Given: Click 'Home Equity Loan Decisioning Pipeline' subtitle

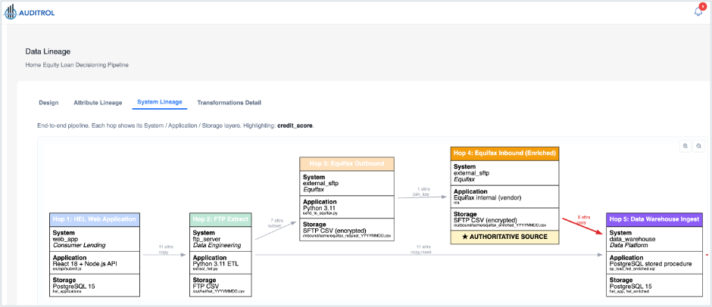Looking at the screenshot, I should [77, 65].
